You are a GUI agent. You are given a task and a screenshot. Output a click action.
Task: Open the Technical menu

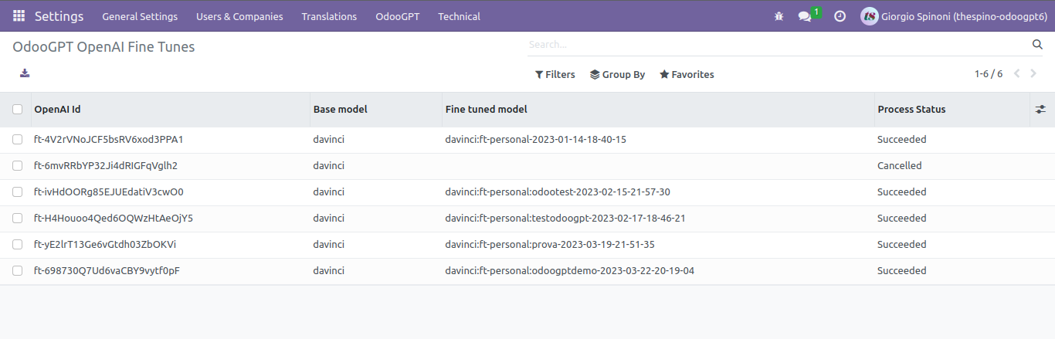[x=459, y=16]
